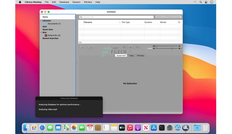Screen dimensions: 232x134
Task: Open Terminal from the Dock
Action: (162, 128)
